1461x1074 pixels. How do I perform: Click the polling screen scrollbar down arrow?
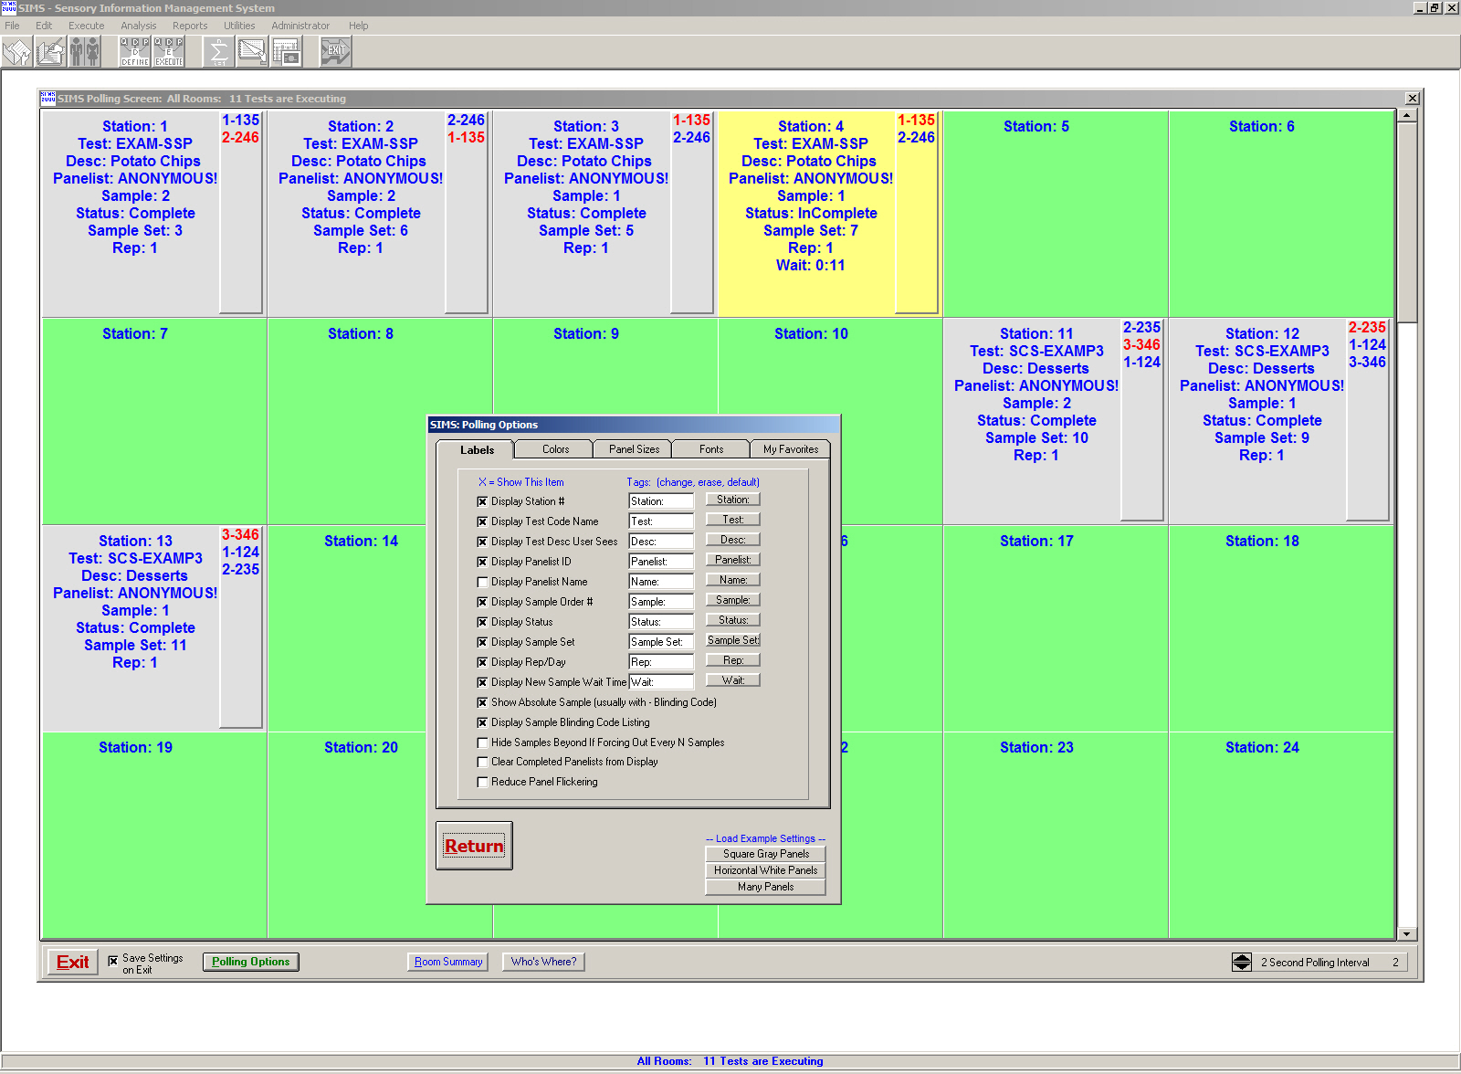pyautogui.click(x=1407, y=933)
